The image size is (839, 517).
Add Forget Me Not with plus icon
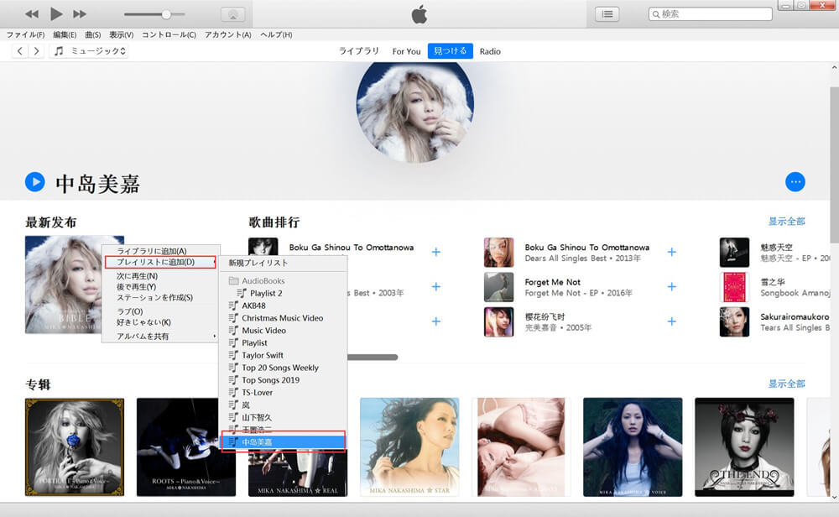point(671,287)
